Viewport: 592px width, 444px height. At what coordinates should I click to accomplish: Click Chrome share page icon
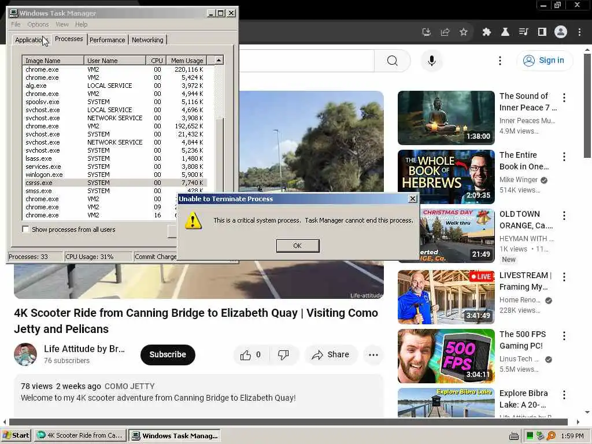click(445, 32)
